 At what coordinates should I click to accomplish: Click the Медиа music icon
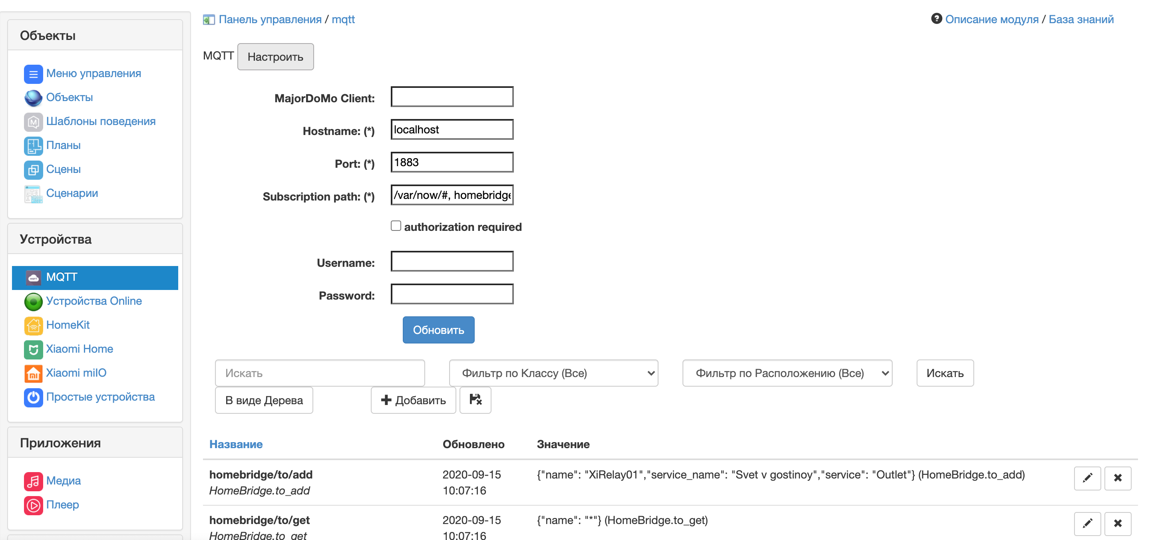point(33,481)
